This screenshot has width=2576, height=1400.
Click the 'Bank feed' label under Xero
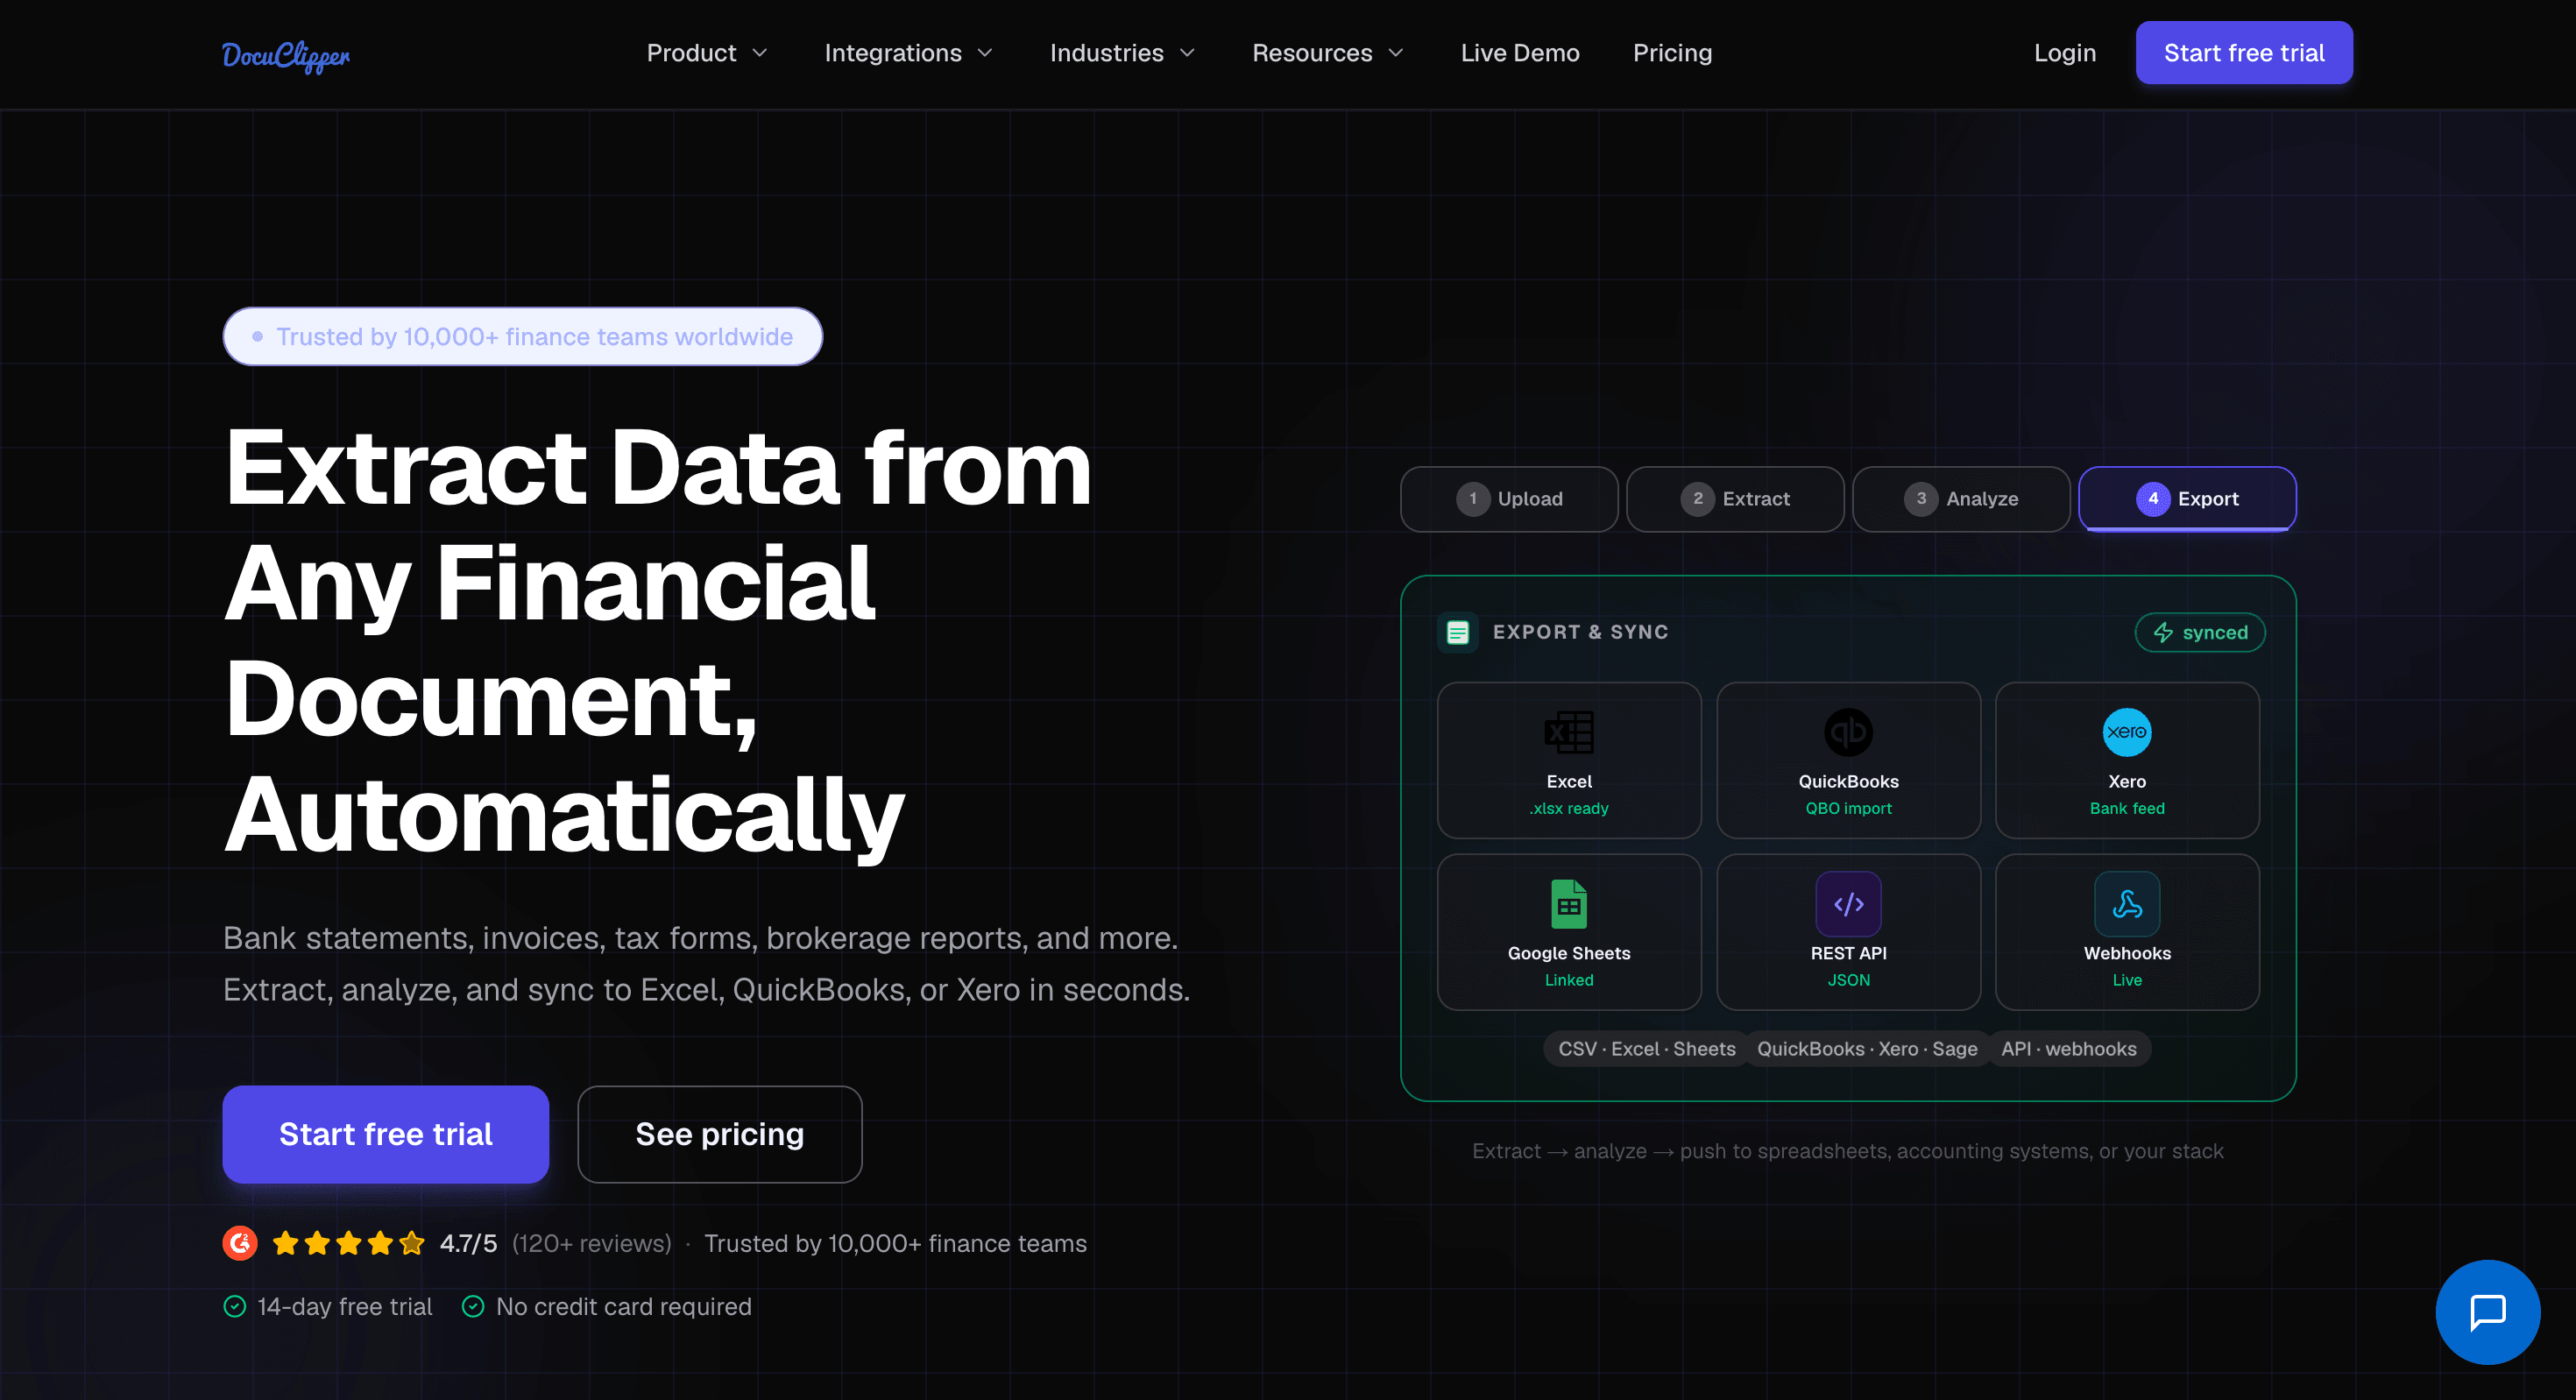[x=2127, y=808]
